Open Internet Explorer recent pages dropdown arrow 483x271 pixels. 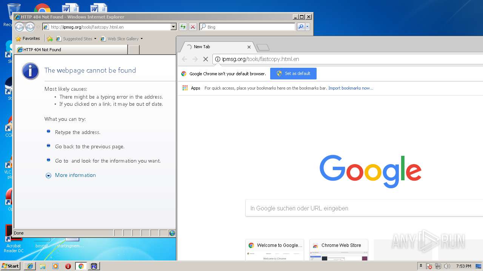tap(38, 27)
